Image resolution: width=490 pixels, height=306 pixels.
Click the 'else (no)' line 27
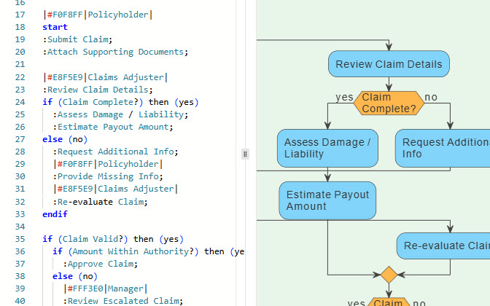65,139
